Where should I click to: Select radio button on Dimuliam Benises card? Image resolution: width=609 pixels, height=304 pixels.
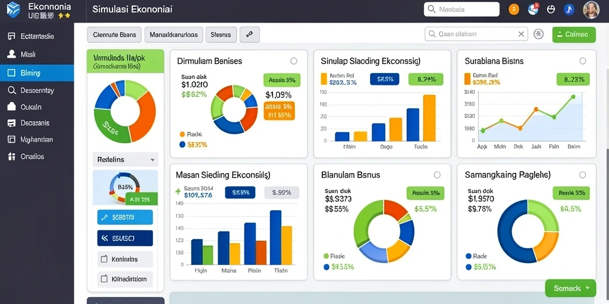pyautogui.click(x=294, y=61)
